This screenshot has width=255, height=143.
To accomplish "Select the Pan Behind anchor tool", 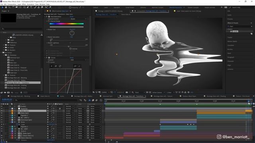I will pos(20,7).
